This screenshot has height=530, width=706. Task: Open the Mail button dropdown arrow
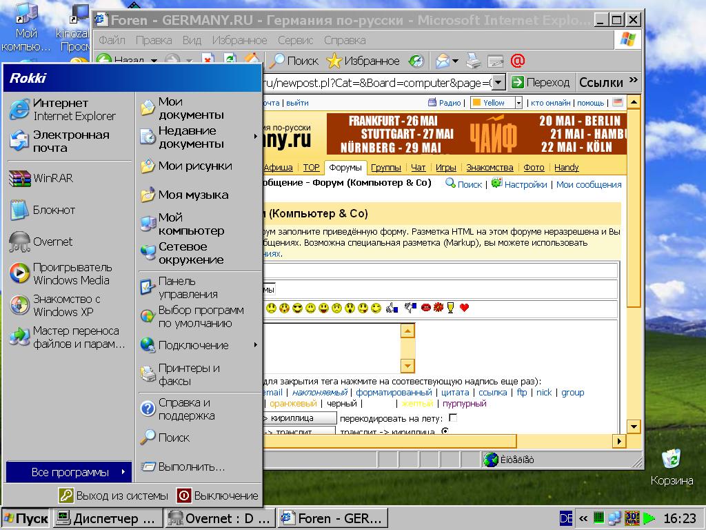tap(455, 61)
